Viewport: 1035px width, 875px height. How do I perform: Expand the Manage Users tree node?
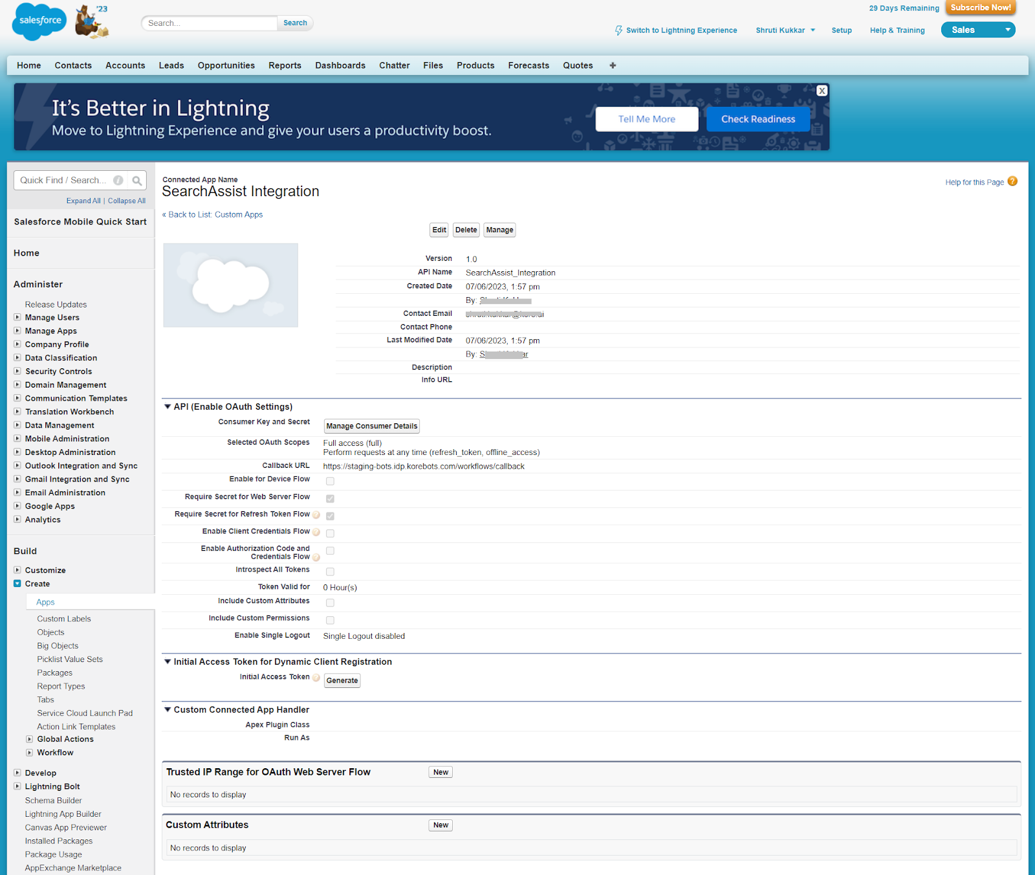pyautogui.click(x=17, y=317)
